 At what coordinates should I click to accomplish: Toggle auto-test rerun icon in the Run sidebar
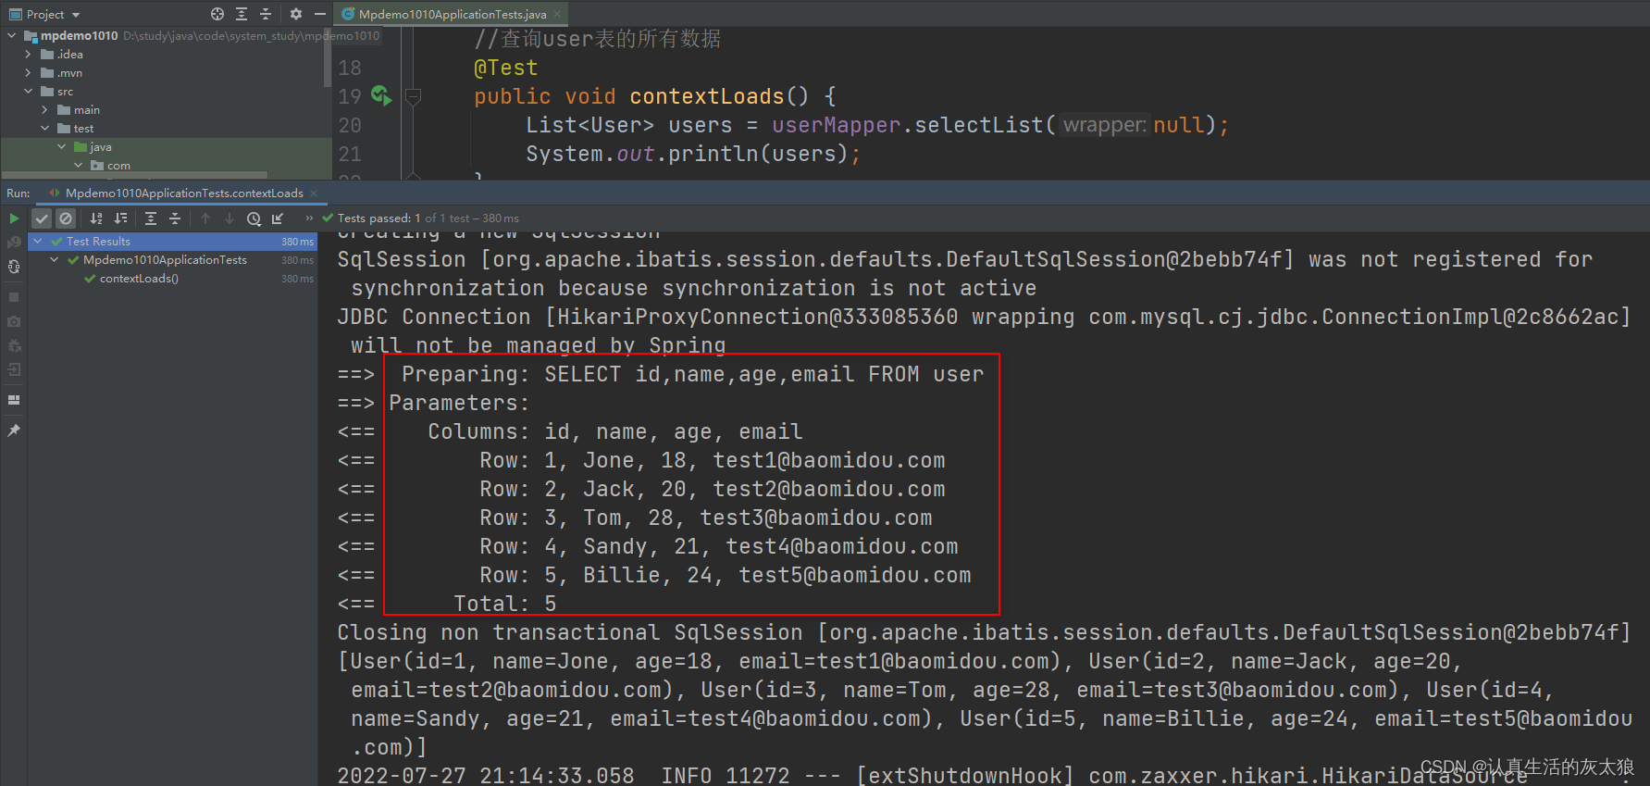(x=14, y=267)
